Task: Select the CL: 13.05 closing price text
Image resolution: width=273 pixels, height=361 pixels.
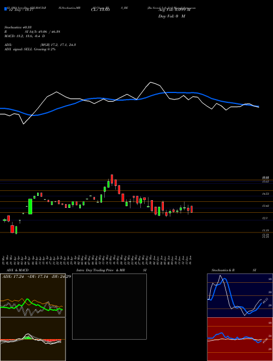Action: (x=100, y=10)
